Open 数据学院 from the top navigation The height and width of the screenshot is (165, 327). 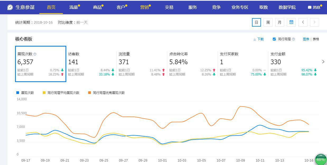coord(286,7)
